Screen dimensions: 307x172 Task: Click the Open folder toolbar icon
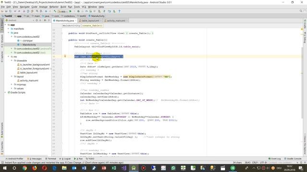point(2,11)
